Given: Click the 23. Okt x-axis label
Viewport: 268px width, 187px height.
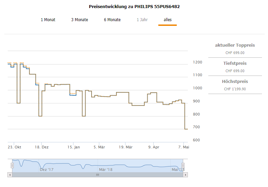Looking at the screenshot, I should click(x=15, y=147).
